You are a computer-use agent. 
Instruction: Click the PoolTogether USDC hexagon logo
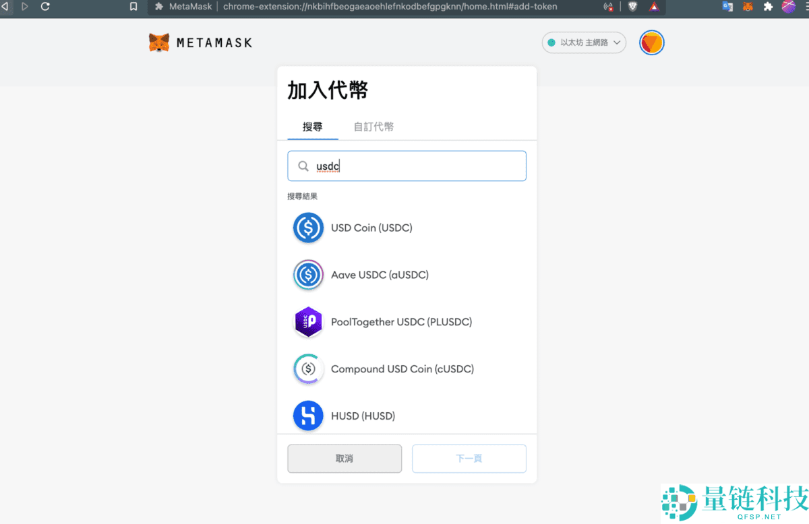308,322
